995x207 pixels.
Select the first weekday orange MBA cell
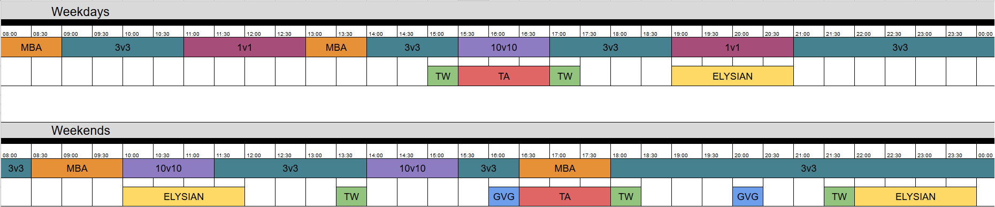click(31, 47)
